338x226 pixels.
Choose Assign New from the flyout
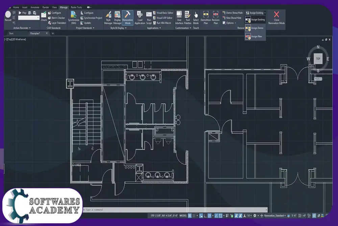coord(255,36)
